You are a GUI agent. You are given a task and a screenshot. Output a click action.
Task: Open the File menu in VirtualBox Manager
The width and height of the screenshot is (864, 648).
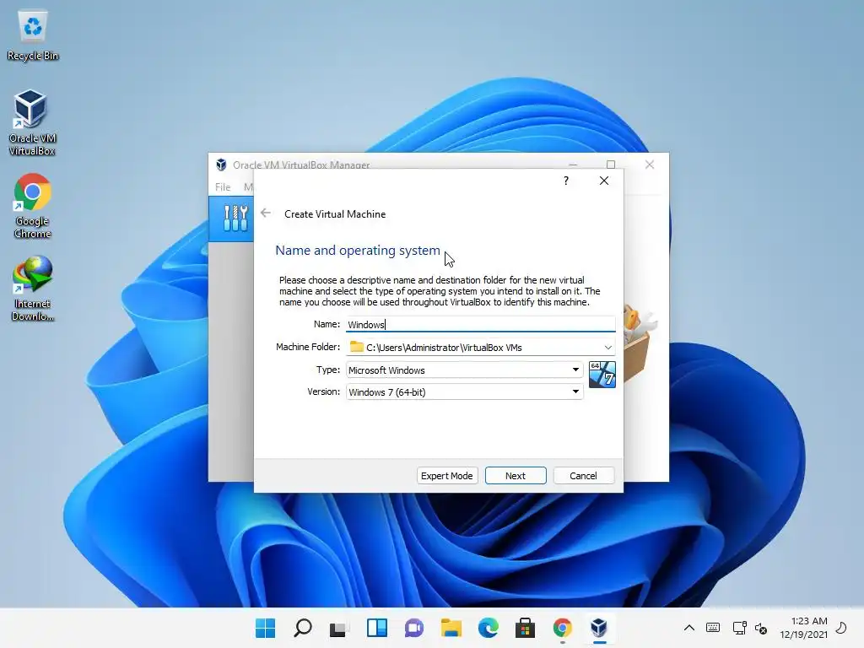click(x=223, y=187)
